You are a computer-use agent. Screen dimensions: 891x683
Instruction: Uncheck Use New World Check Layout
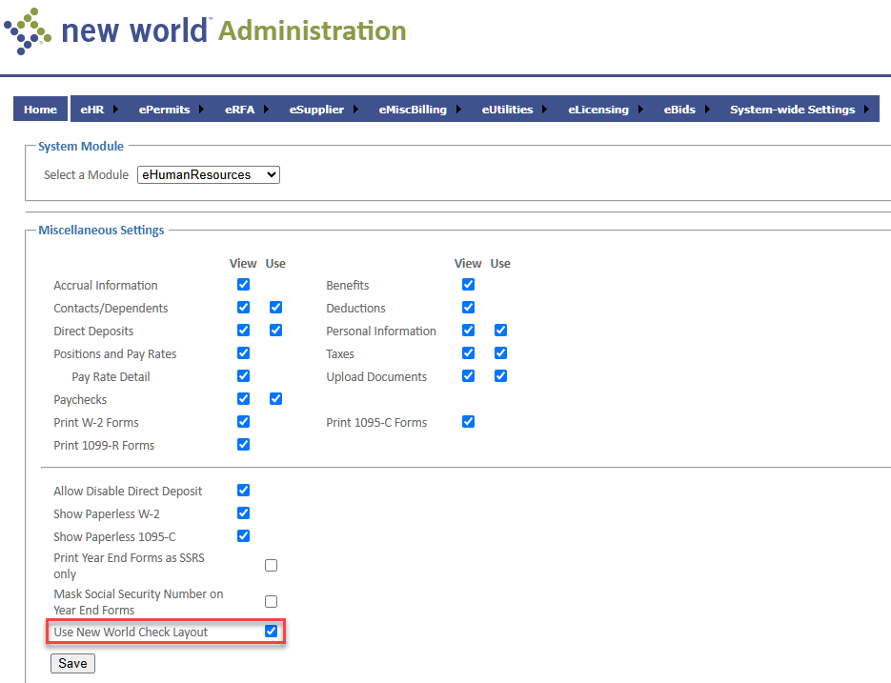[x=271, y=632]
